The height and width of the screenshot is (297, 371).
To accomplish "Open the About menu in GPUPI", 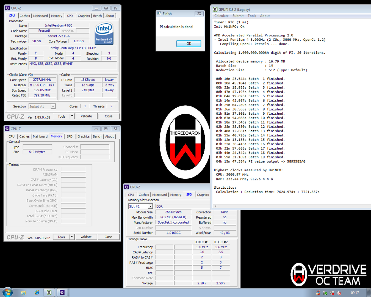I will (x=265, y=16).
